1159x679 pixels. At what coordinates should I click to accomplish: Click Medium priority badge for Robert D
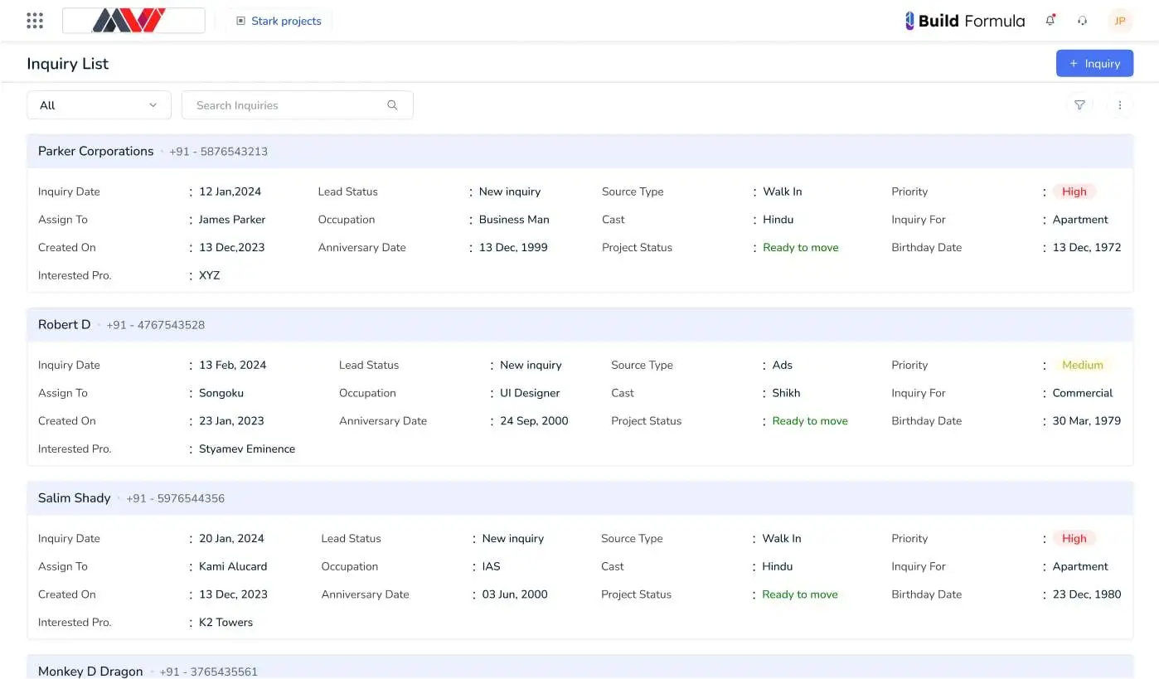tap(1082, 365)
